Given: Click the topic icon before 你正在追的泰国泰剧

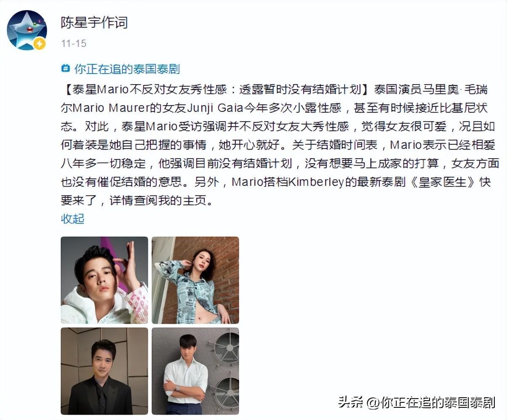Looking at the screenshot, I should 66,68.
